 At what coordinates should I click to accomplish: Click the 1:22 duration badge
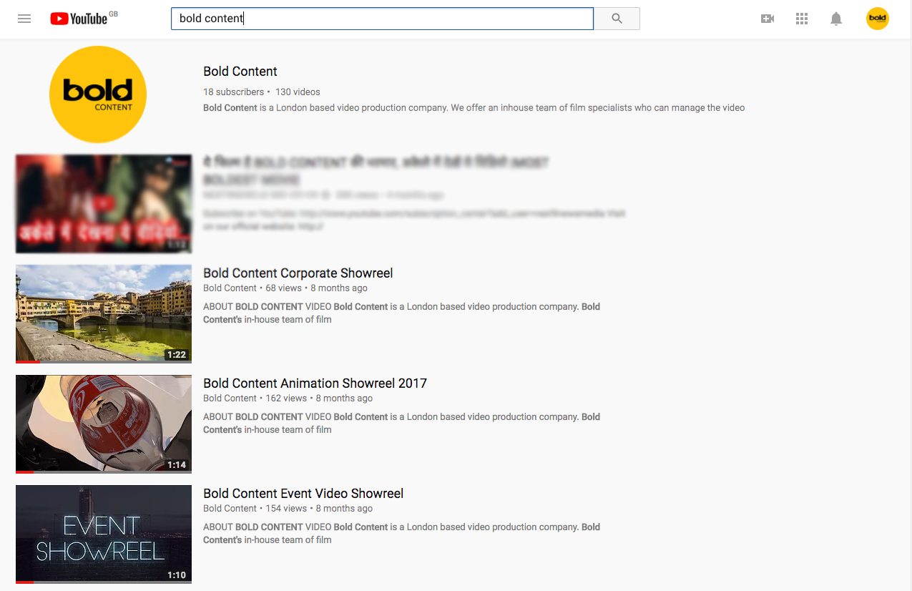tap(177, 355)
